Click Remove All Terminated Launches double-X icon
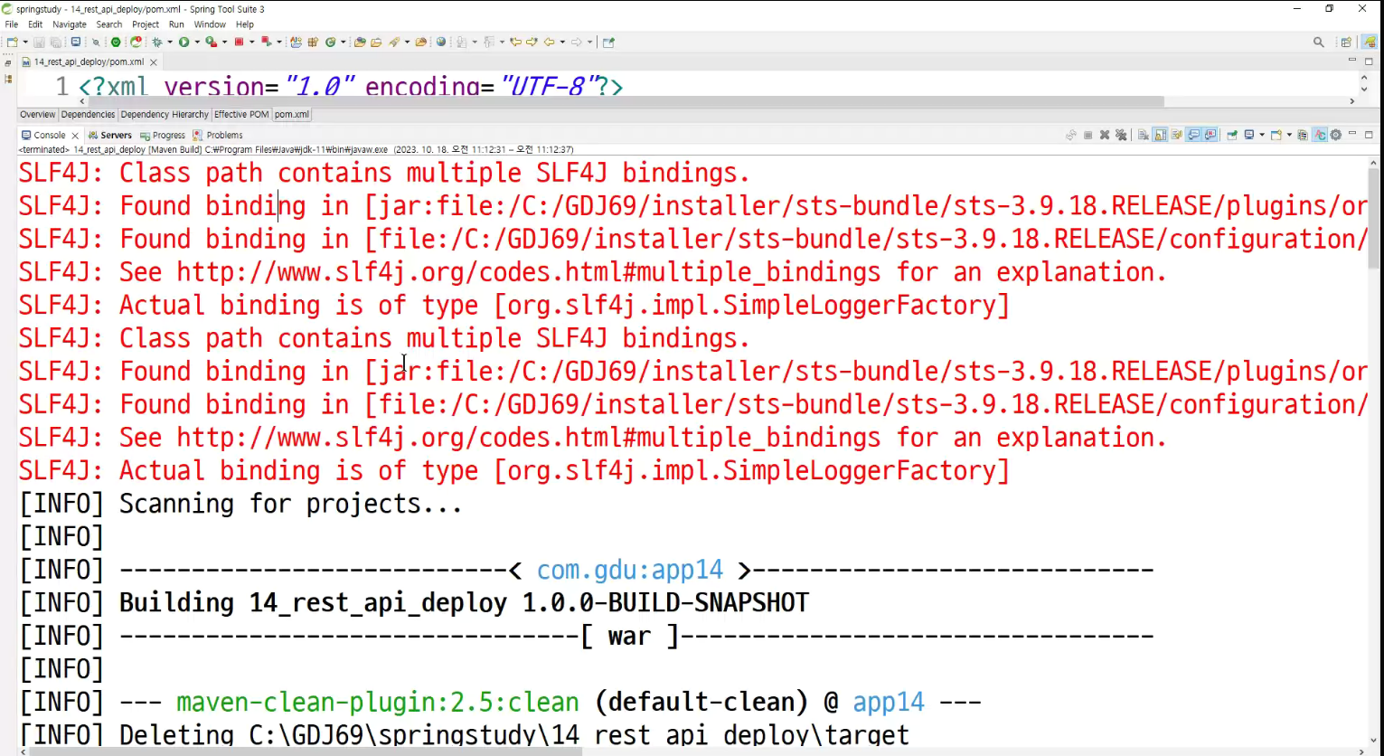1384x756 pixels. (x=1121, y=135)
